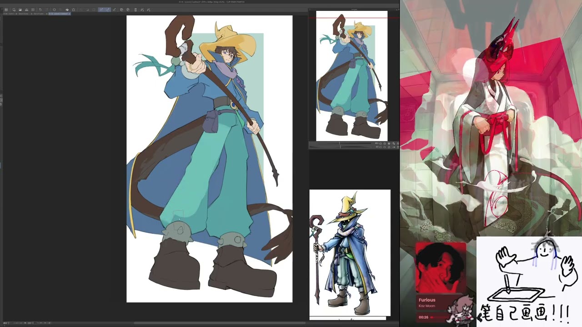The width and height of the screenshot is (582, 327).
Task: Click the song title "Furious"
Action: point(427,300)
